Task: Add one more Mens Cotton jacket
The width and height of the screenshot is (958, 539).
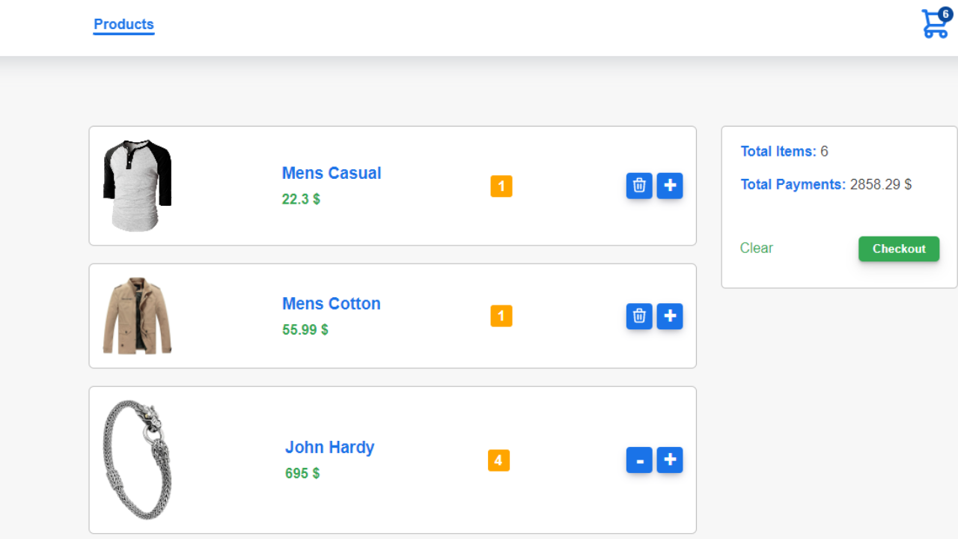Action: (x=670, y=317)
